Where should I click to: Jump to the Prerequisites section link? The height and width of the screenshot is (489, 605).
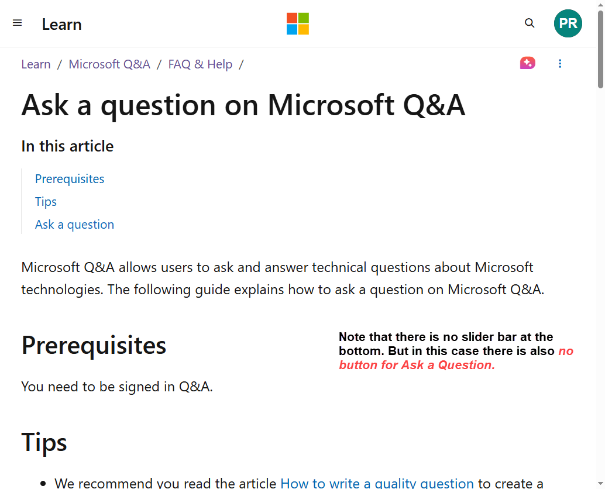coord(69,178)
